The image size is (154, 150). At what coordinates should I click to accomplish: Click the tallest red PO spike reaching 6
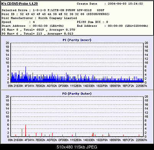pos(26,131)
